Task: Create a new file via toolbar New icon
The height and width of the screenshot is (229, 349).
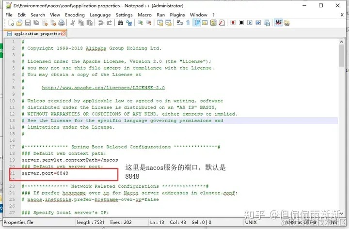Action: click(11, 23)
